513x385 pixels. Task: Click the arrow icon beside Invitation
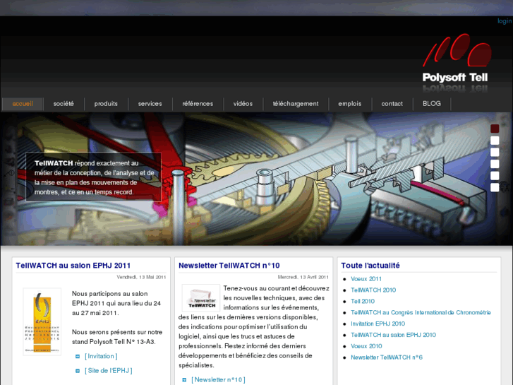[x=78, y=357]
